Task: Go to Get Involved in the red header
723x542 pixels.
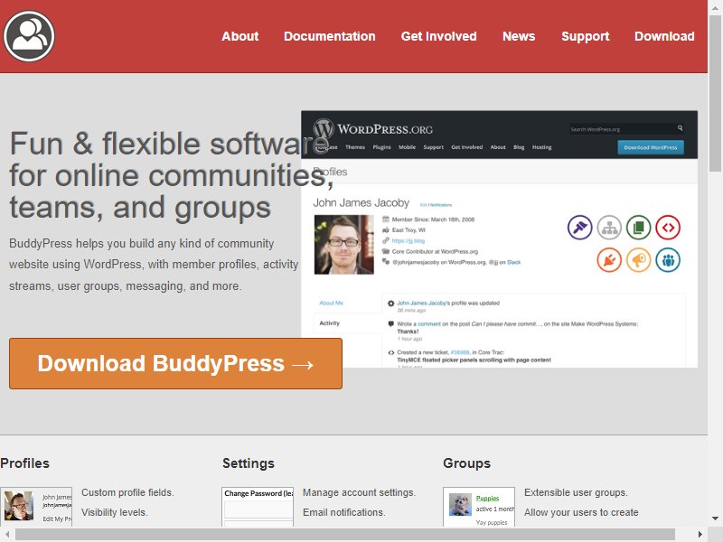Action: 439,36
